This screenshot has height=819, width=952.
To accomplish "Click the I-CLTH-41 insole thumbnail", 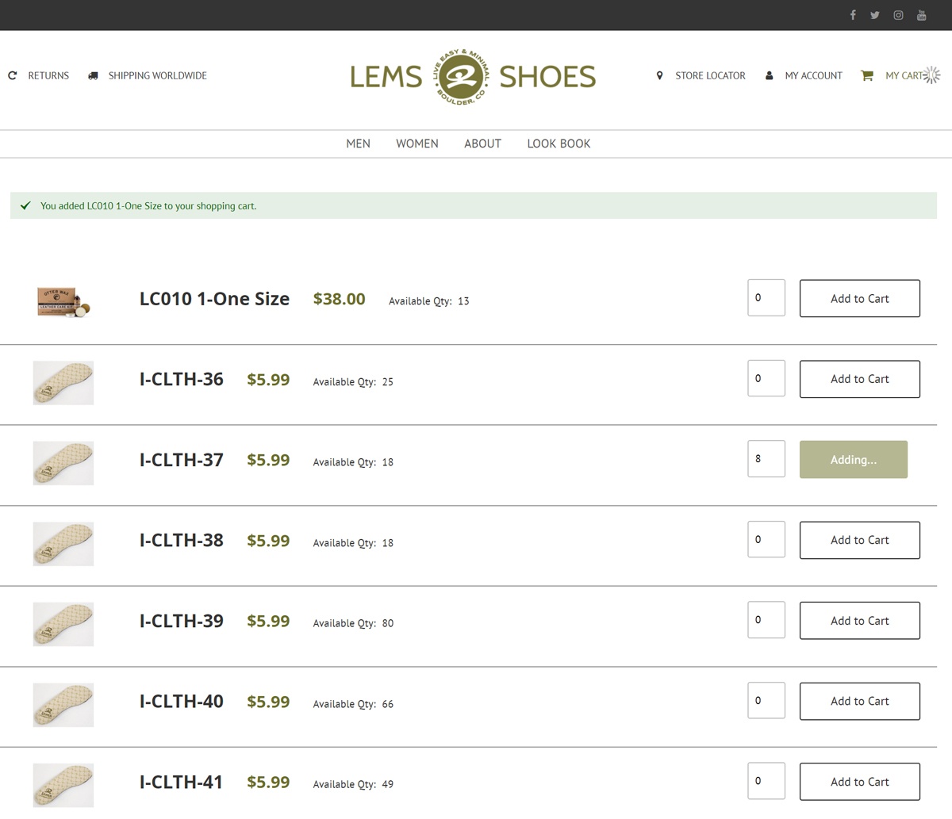I will pos(63,785).
